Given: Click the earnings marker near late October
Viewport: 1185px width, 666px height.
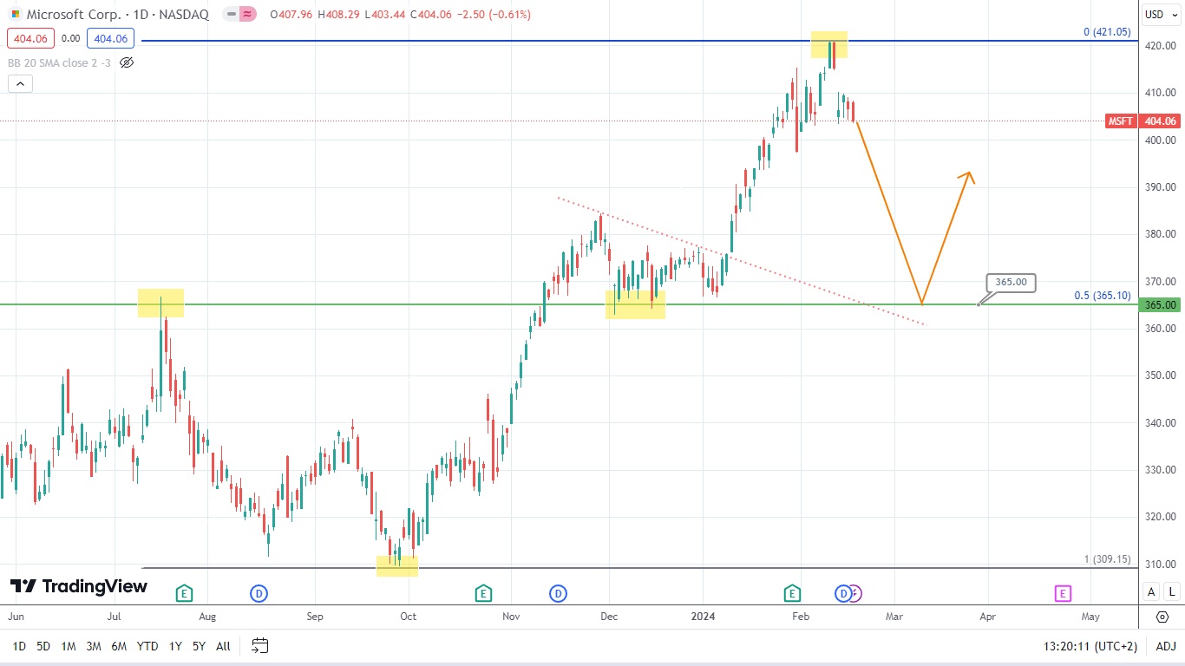Looking at the screenshot, I should pos(483,593).
